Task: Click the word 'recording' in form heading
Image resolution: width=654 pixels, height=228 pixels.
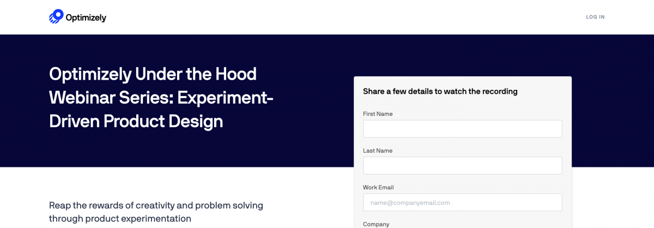Action: [x=500, y=92]
